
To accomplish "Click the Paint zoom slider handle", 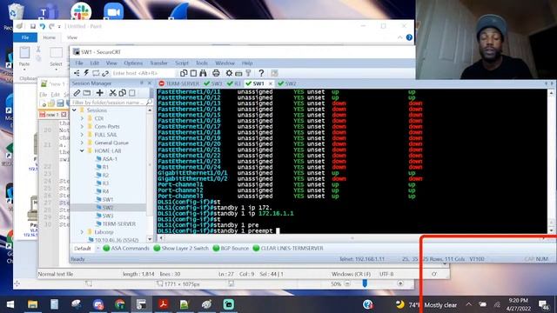I will (365, 283).
